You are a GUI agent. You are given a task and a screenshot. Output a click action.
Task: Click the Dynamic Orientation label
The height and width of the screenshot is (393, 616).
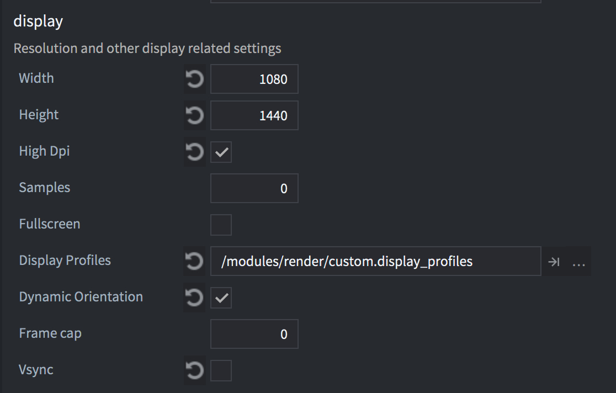coord(81,297)
